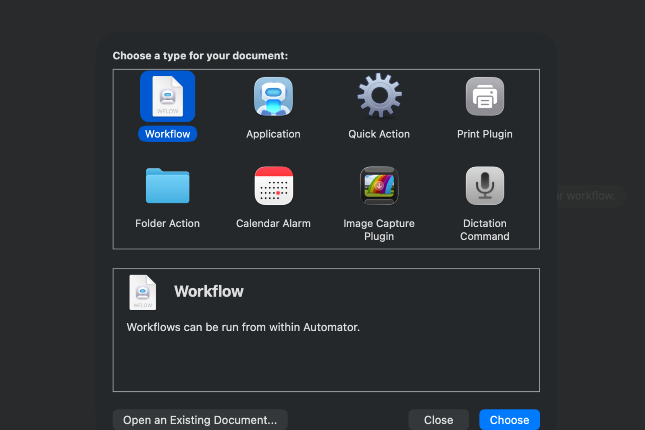645x430 pixels.
Task: Click 'Workflows can be run from within Automator' text
Action: pyautogui.click(x=243, y=327)
